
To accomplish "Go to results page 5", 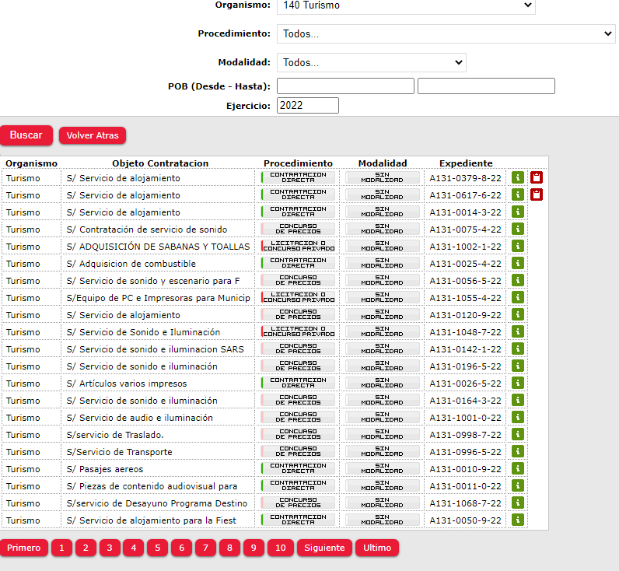I will point(158,548).
